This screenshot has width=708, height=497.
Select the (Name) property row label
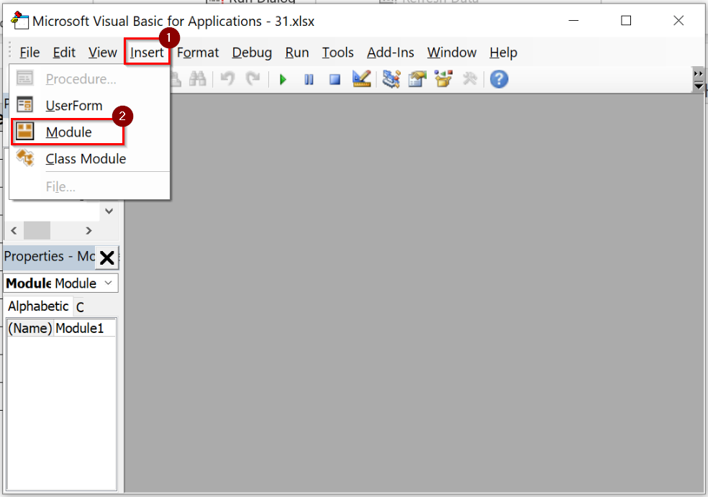[29, 328]
